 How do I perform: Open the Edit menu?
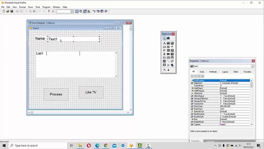pyautogui.click(x=8, y=7)
